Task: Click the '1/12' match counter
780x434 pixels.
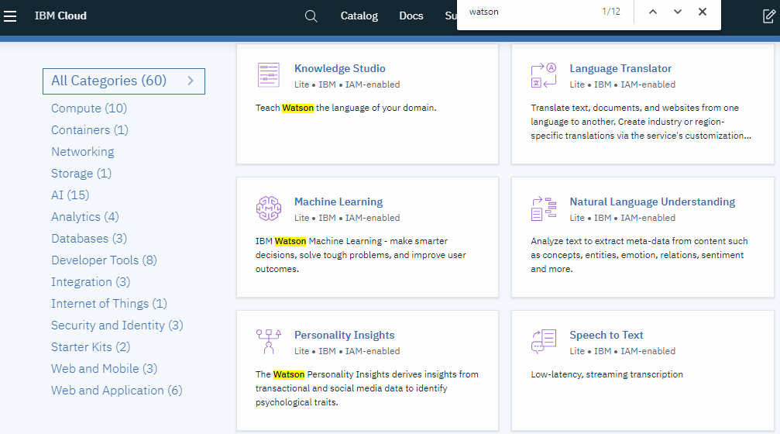Action: click(x=611, y=12)
